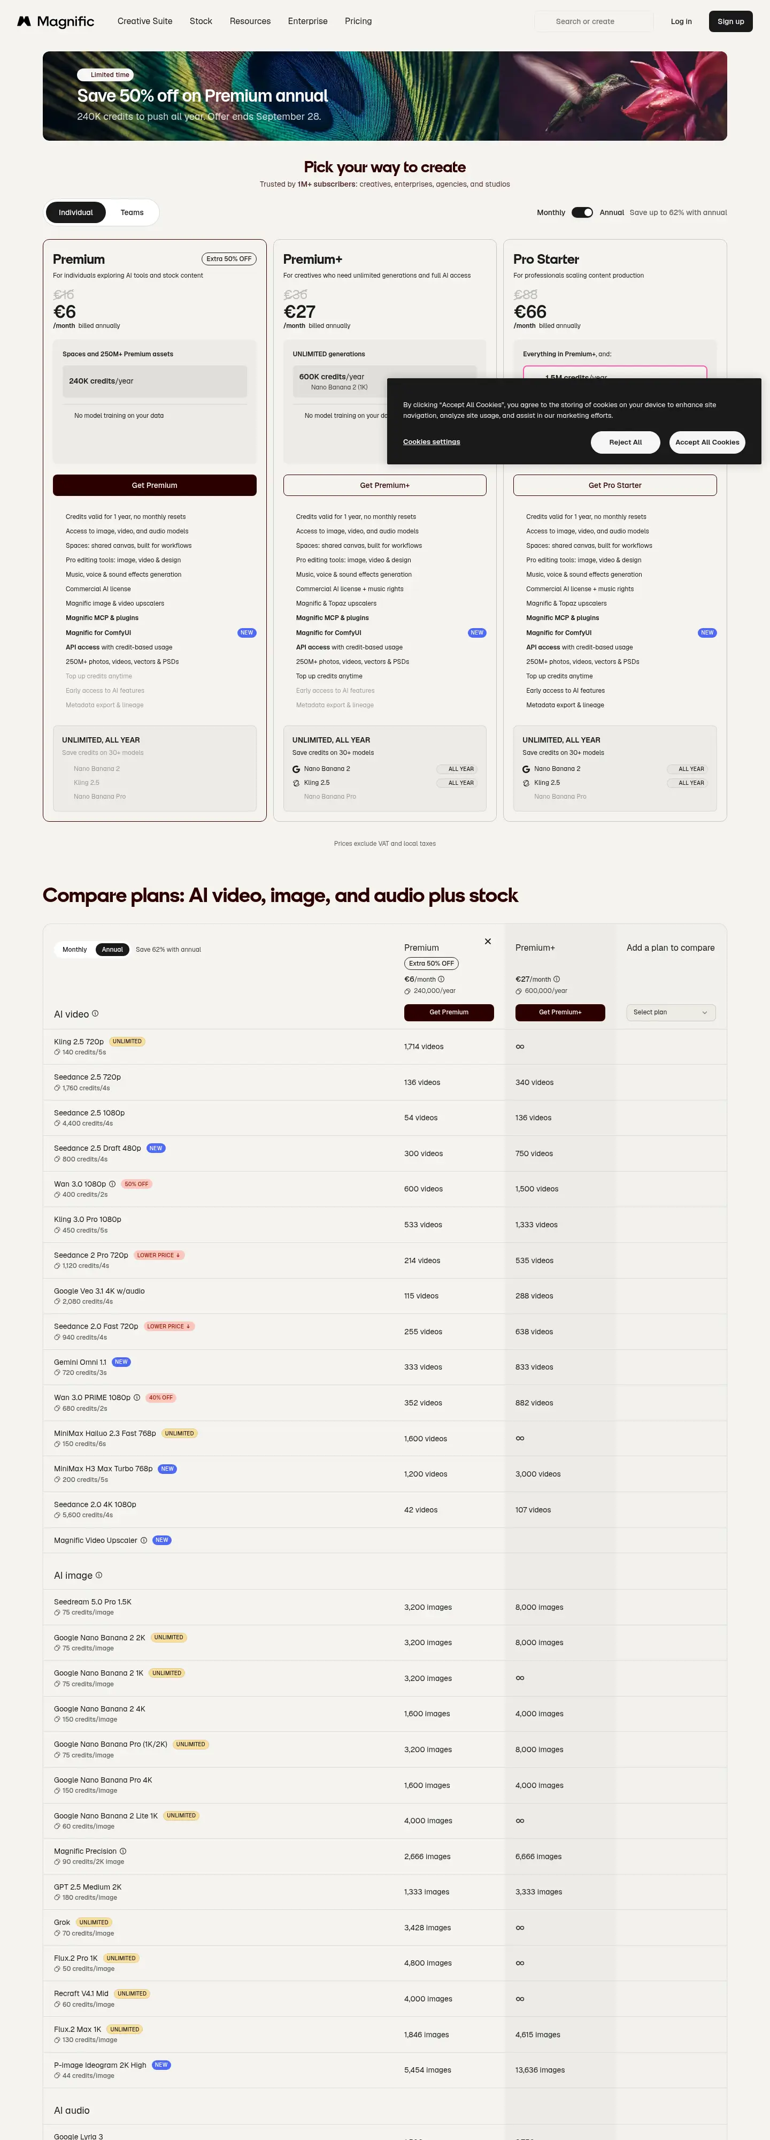The image size is (770, 2140).
Task: Click info icon next to AI video heading
Action: click(x=96, y=1013)
